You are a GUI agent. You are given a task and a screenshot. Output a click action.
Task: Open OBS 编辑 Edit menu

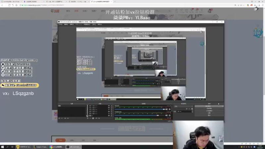pos(66,25)
